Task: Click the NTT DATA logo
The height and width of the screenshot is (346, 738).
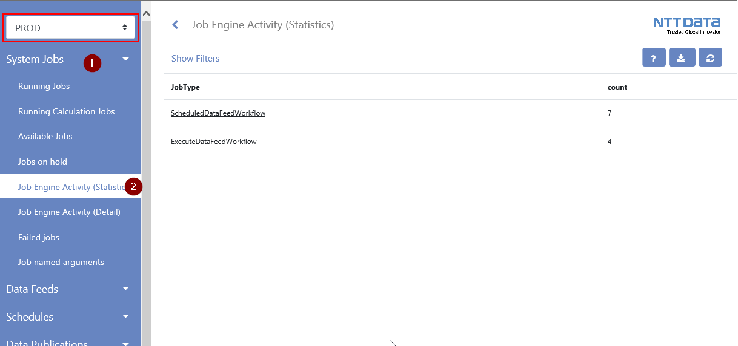Action: pyautogui.click(x=686, y=25)
